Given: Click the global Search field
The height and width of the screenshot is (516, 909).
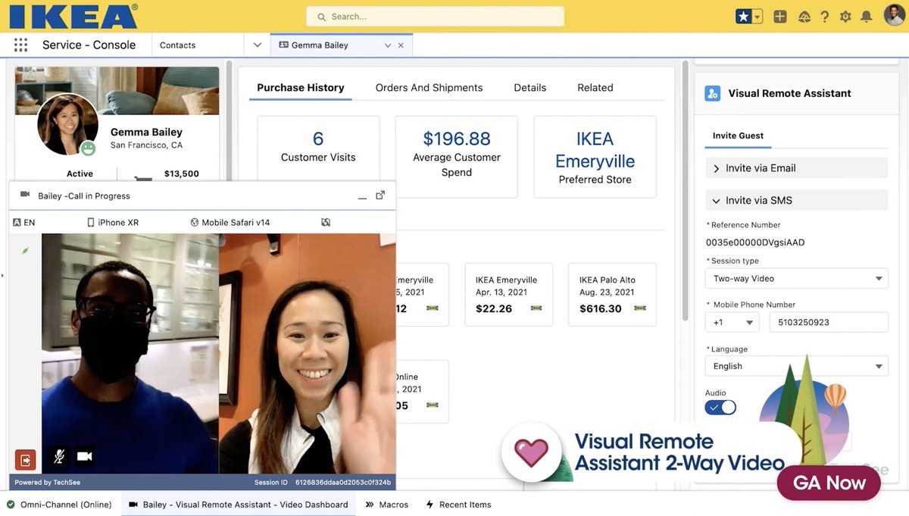Looking at the screenshot, I should click(436, 16).
